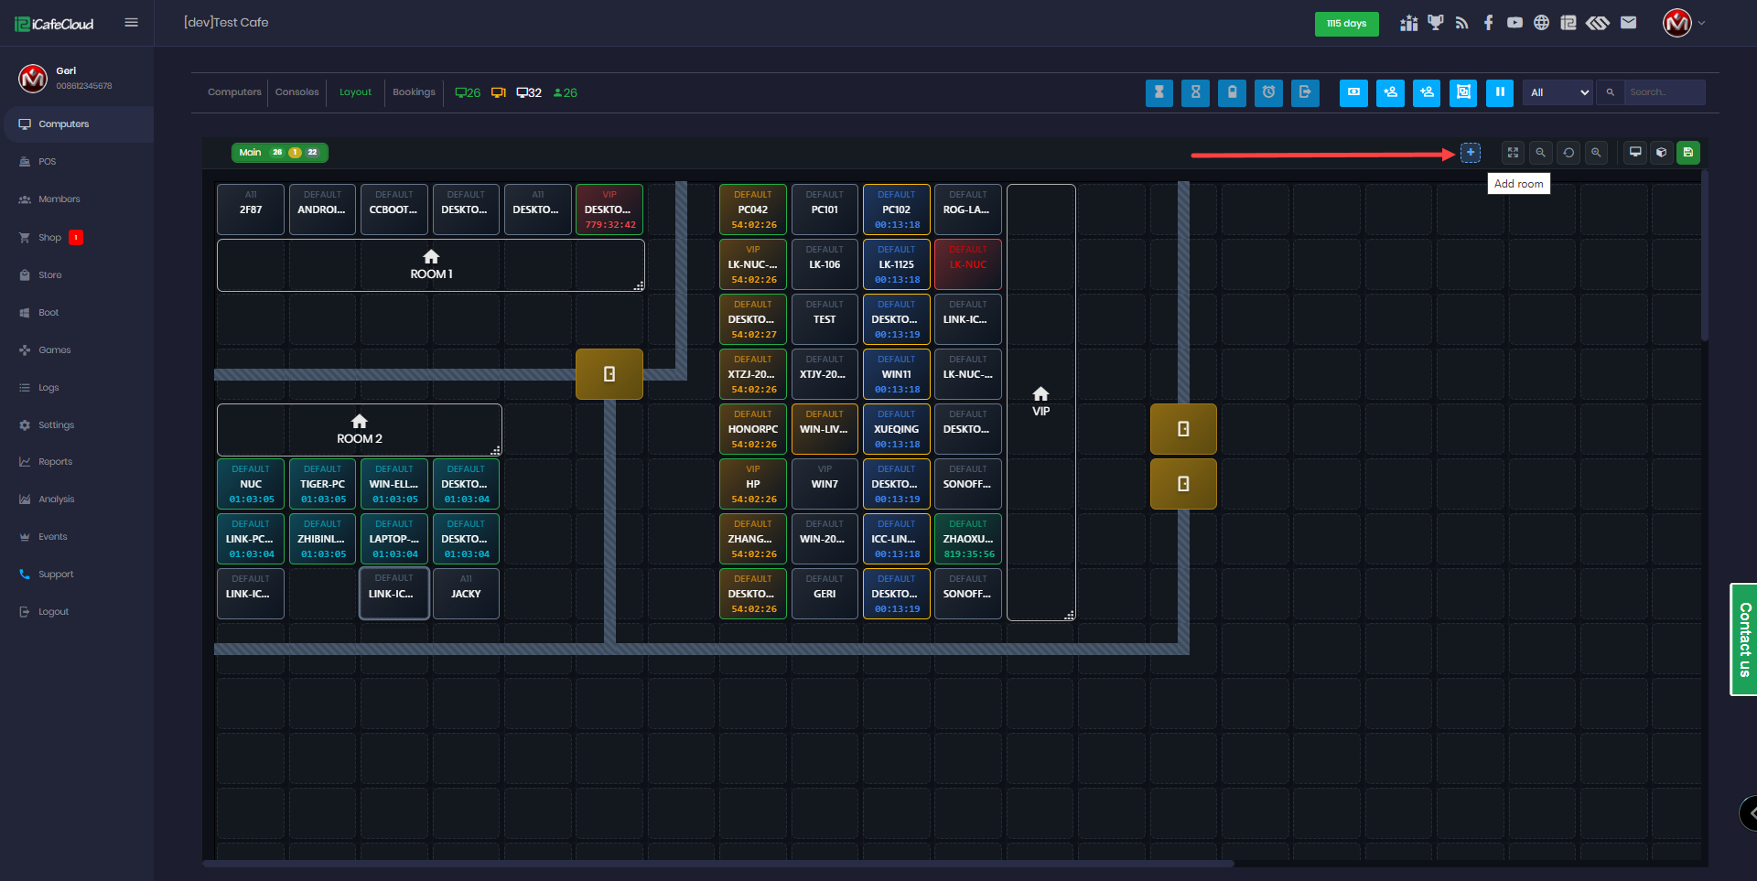Click the Add room plus icon
1757x881 pixels.
[x=1470, y=153]
